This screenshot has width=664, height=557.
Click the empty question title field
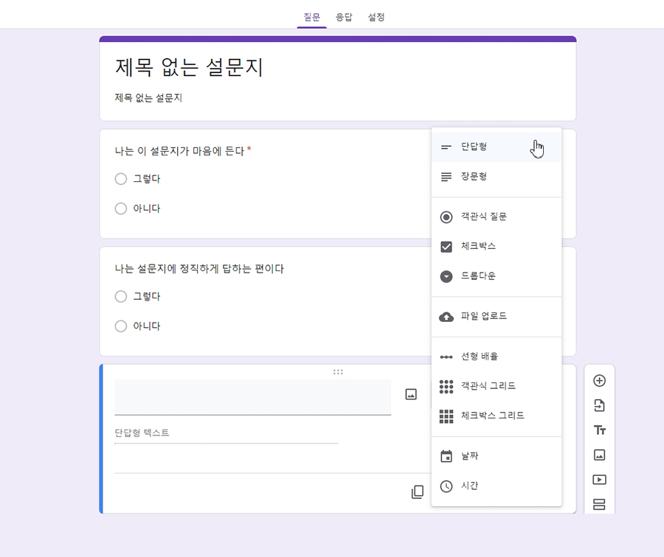point(253,397)
